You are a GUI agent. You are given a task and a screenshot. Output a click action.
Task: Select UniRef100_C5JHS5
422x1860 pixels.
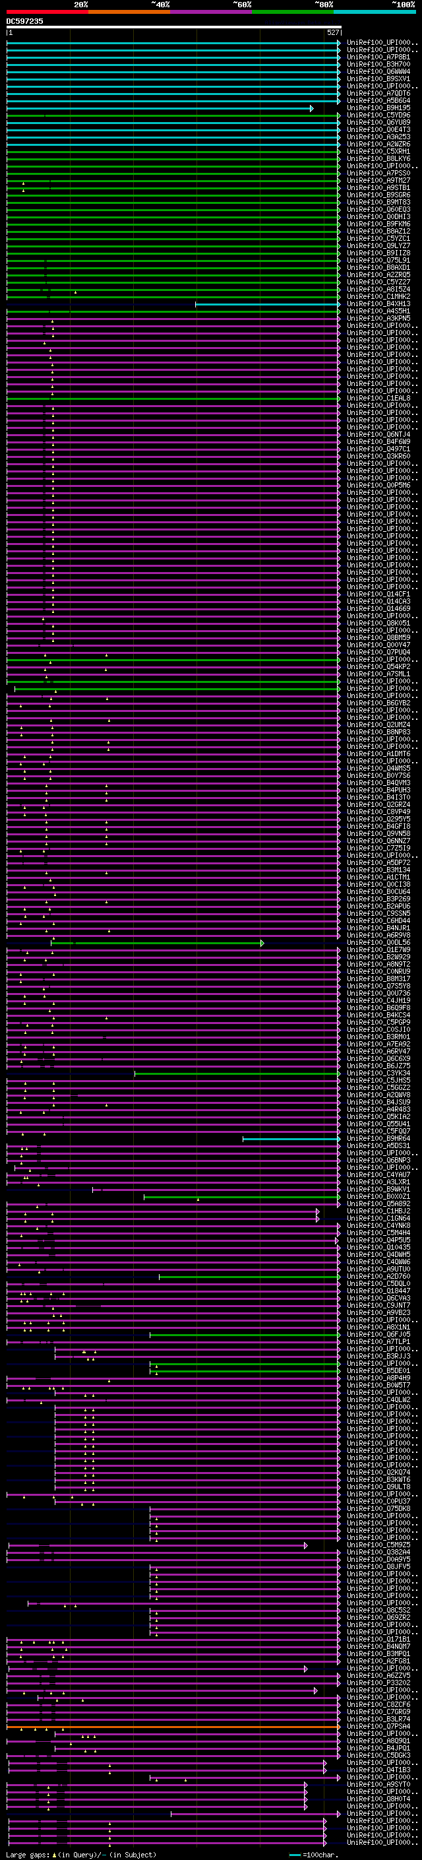point(378,1080)
